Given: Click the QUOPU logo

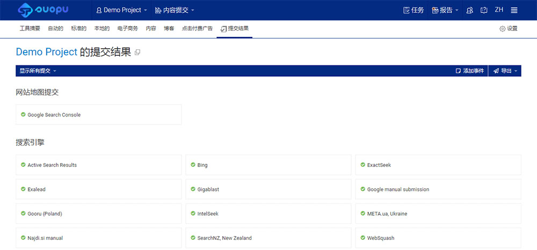Looking at the screenshot, I should tap(43, 10).
